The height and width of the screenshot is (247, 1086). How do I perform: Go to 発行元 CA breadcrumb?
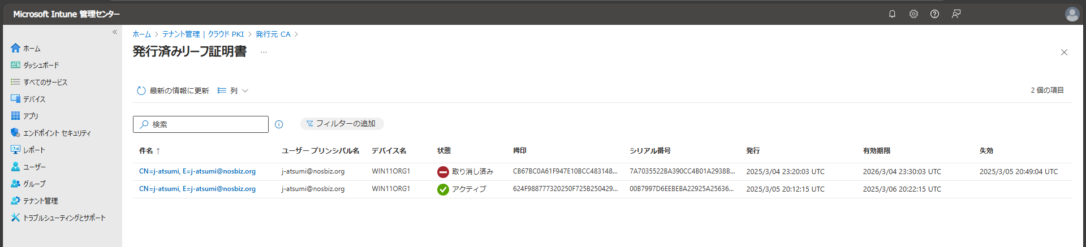pyautogui.click(x=273, y=34)
